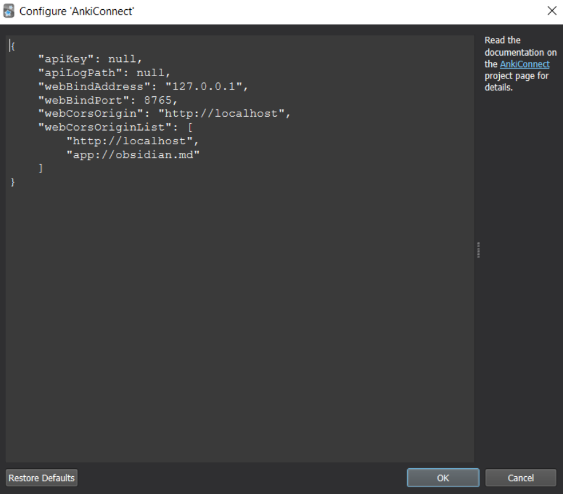Click the opening curly brace line
The width and height of the screenshot is (563, 494).
point(13,46)
